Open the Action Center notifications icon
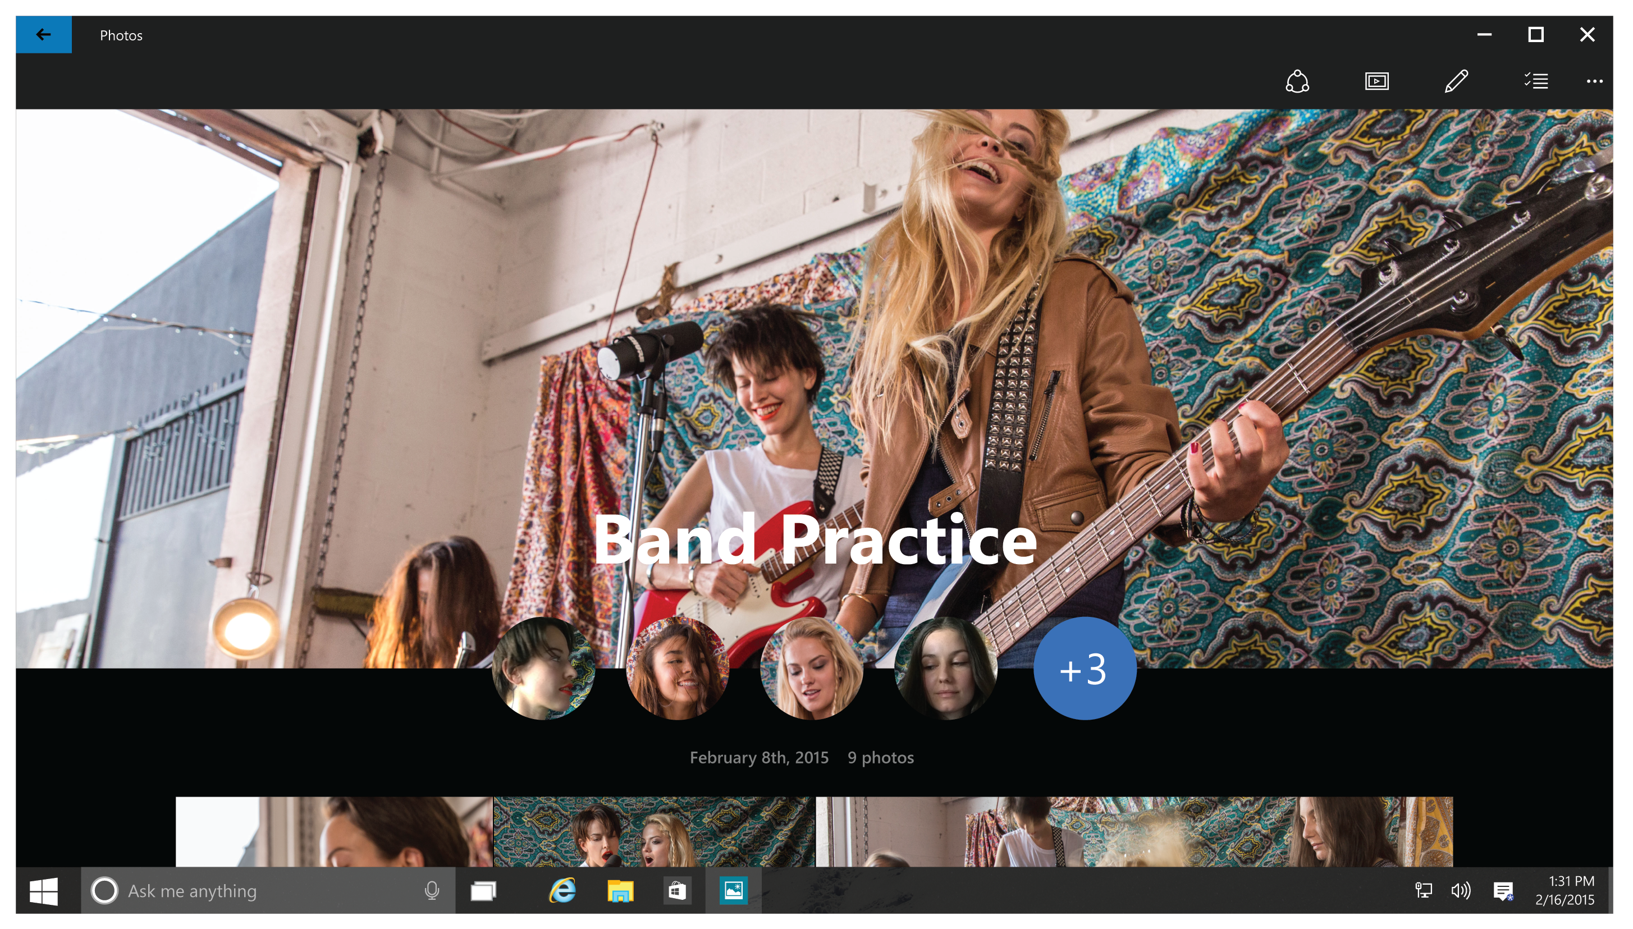1633x929 pixels. tap(1503, 891)
